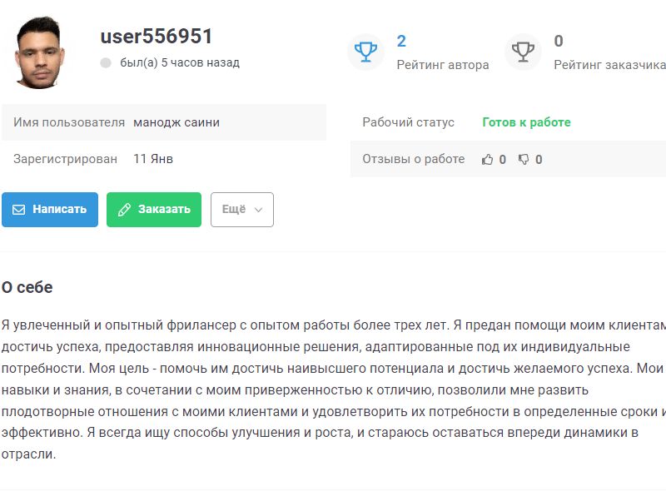Screen dimensions: 666x491
Task: Open the user's profile avatar photo
Action: pos(40,52)
